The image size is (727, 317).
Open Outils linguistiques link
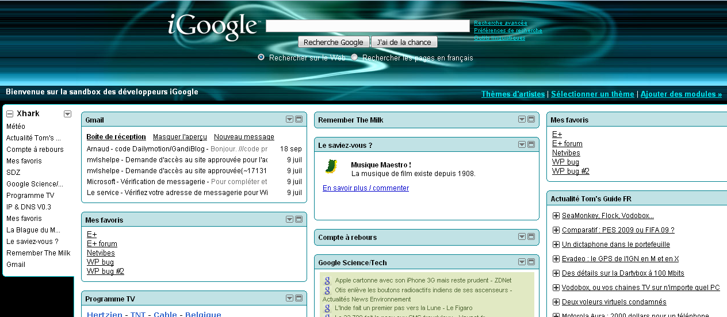499,38
